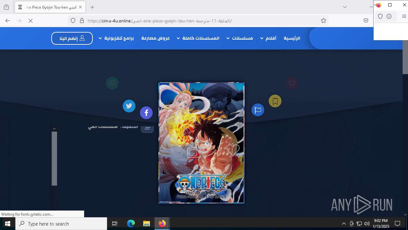Open عروض مصارعة wrestling shows
This screenshot has width=408, height=230.
156,38
